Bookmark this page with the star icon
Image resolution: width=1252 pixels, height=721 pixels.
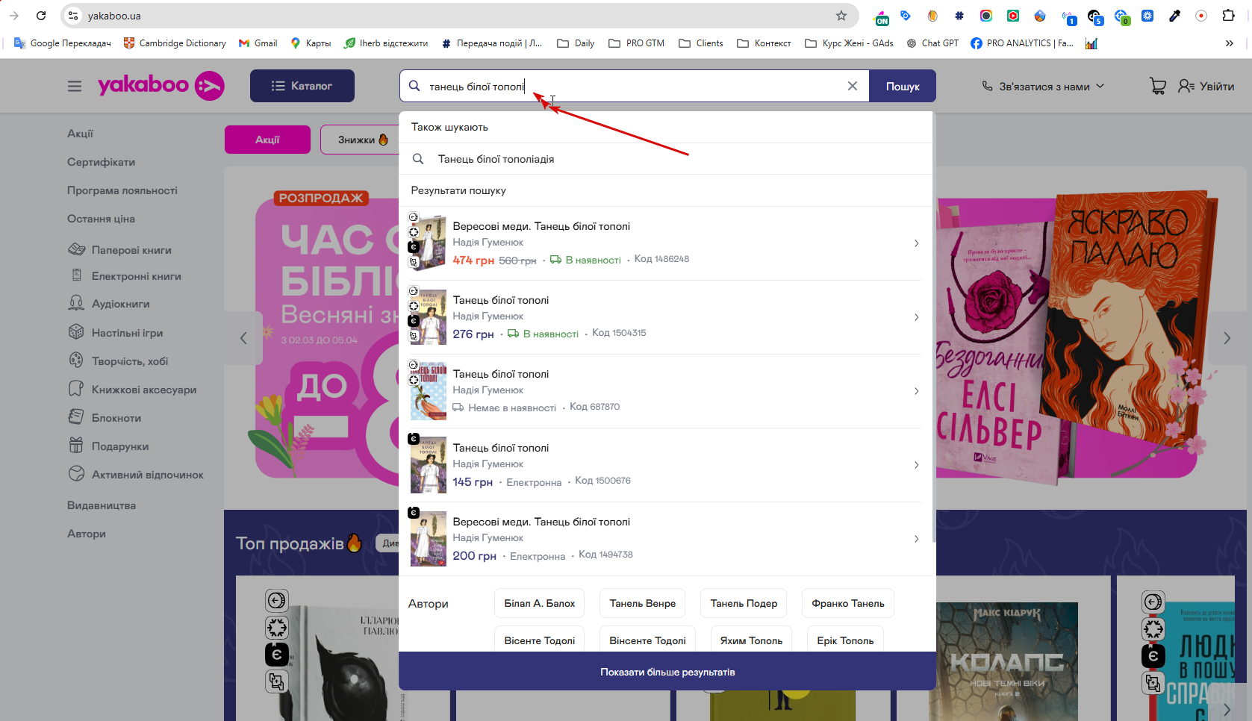coord(841,16)
